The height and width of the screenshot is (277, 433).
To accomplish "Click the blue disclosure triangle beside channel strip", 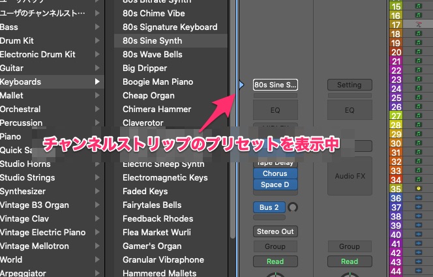I will [x=241, y=85].
